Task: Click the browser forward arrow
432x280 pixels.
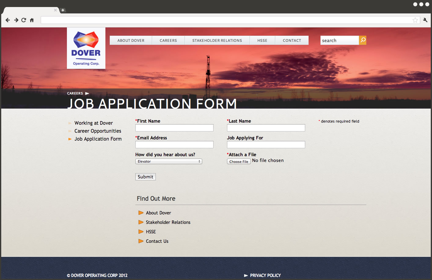Action: pyautogui.click(x=16, y=20)
